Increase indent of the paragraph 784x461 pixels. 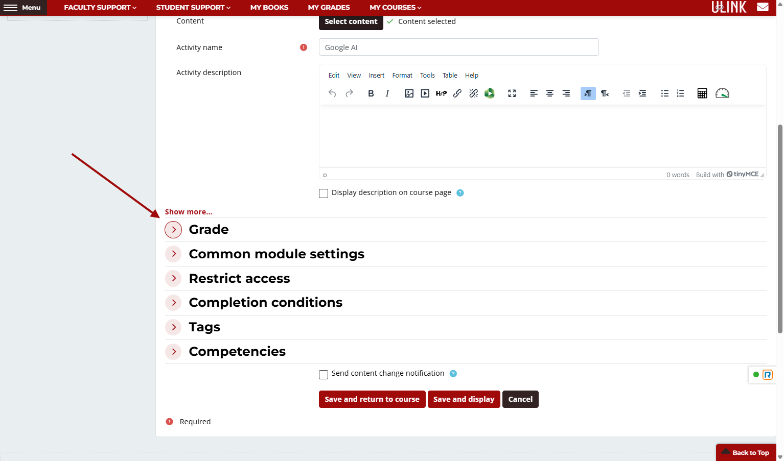(x=642, y=93)
